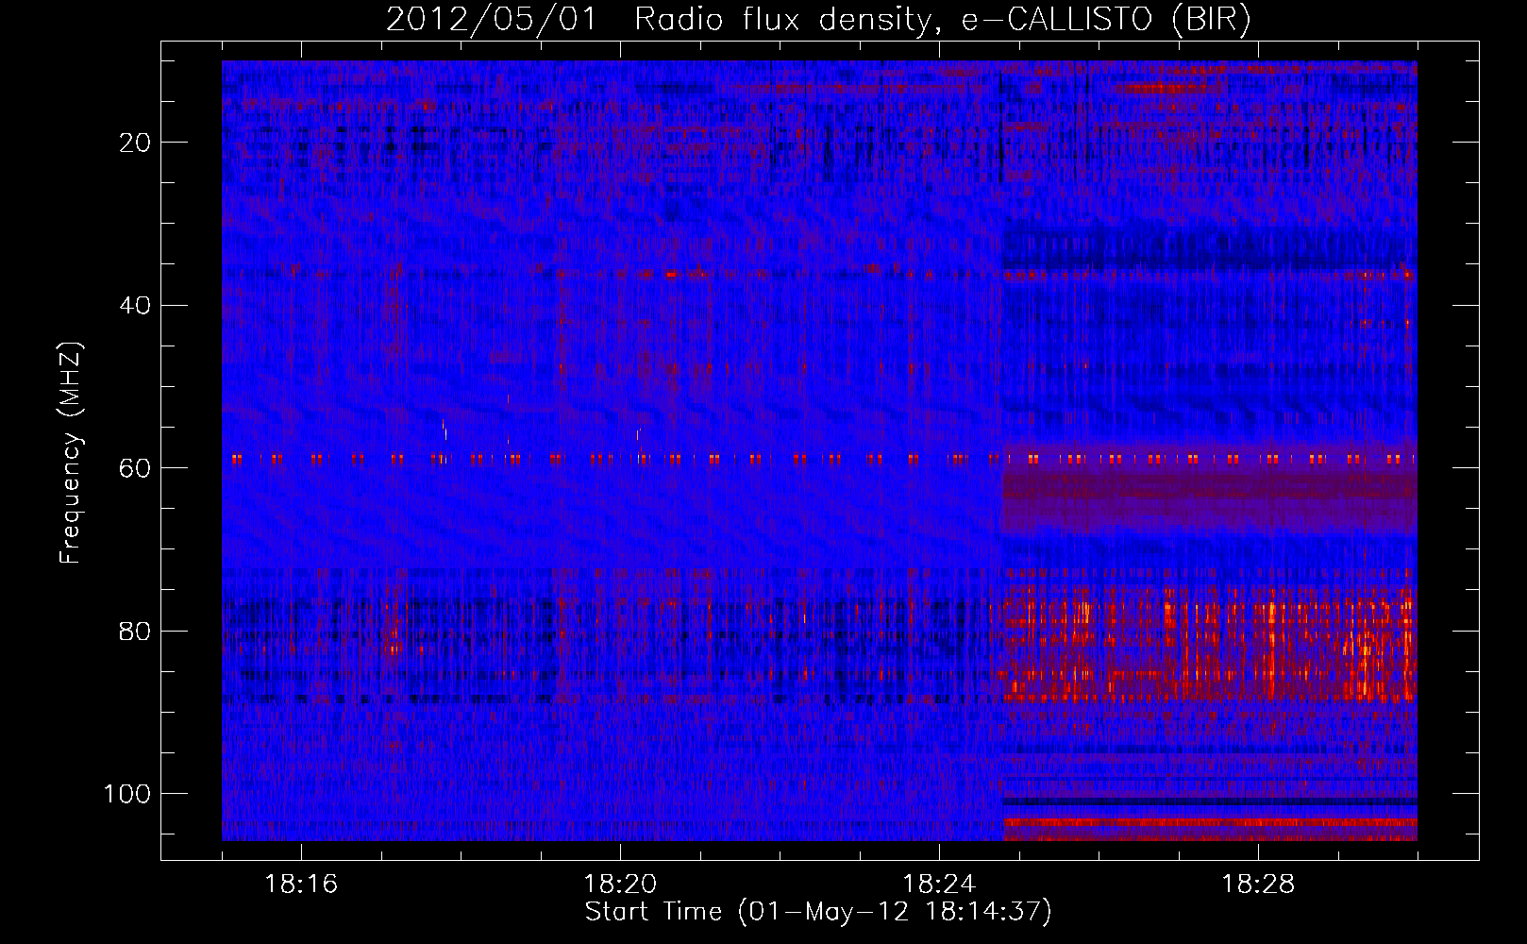
Task: Click the plot title 'Radio flux density, e-CALLISTO (BIR)'
Action: tap(942, 20)
